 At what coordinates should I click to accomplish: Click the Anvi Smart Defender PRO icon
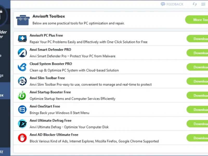22,53
